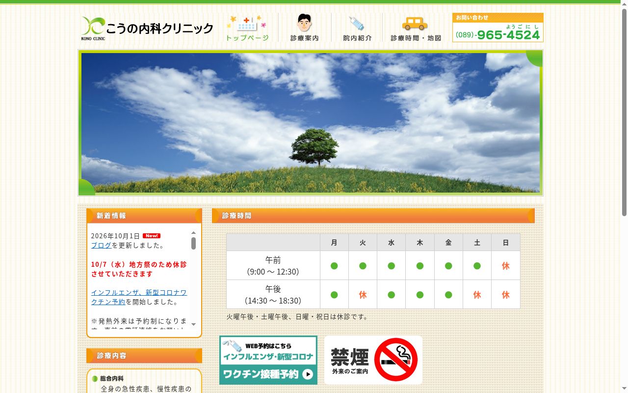Click the WEB予約 ワクチン接種予約 banner
Screen dimensions: 628x393
[x=268, y=360]
